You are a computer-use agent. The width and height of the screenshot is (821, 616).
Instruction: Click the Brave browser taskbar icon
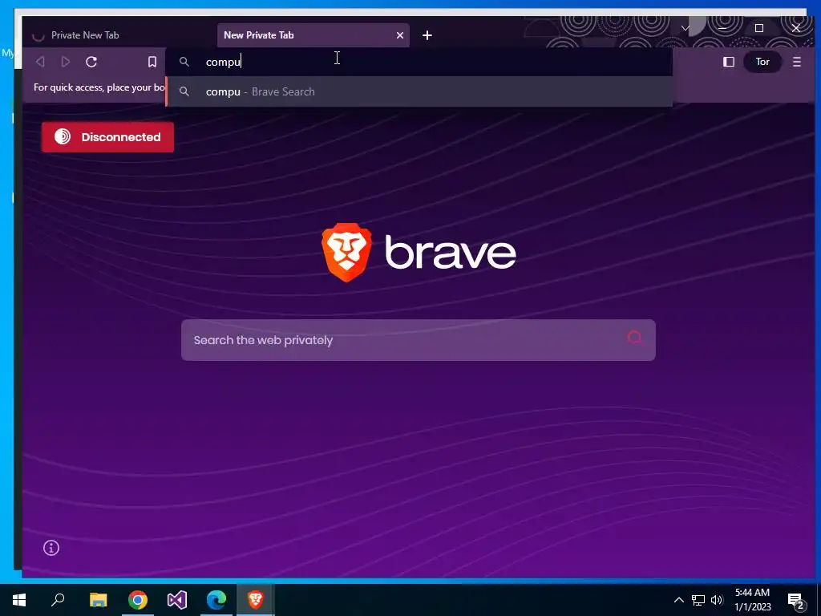tap(256, 600)
